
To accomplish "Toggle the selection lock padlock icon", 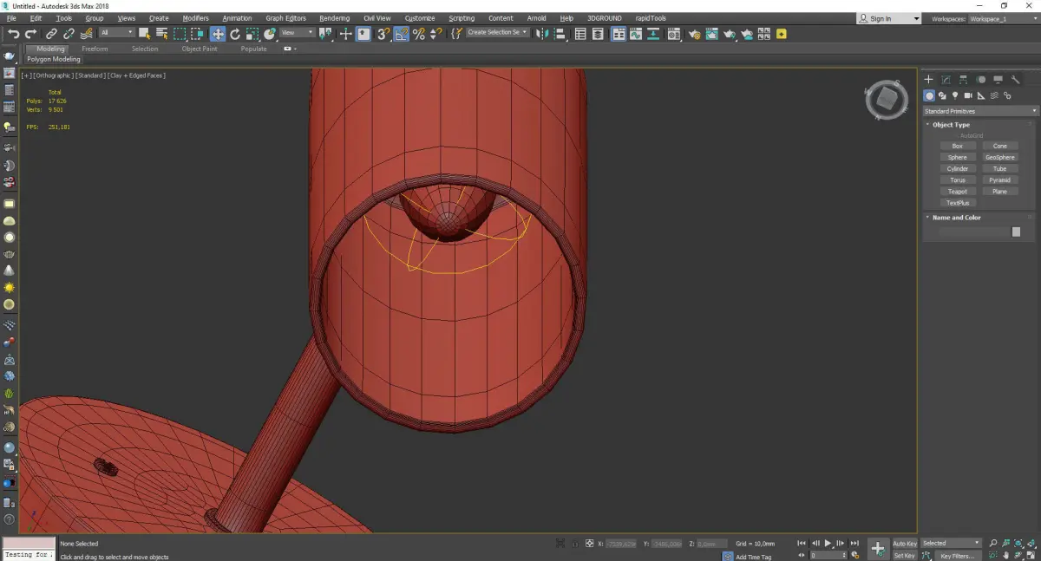I will [574, 544].
